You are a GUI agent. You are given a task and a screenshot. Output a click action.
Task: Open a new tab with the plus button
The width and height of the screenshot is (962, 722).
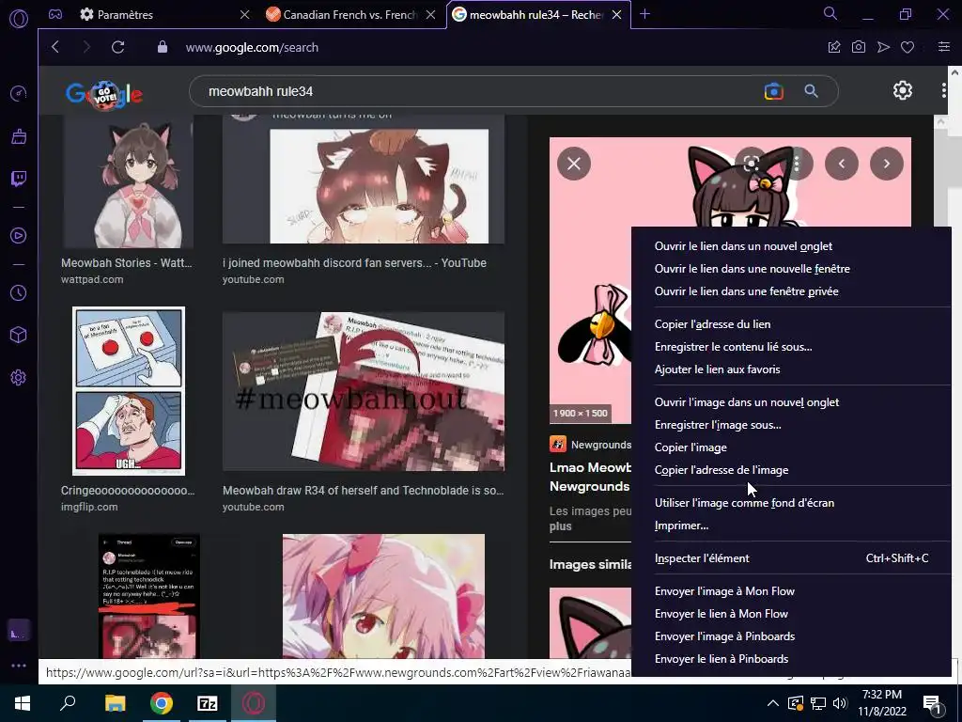point(644,14)
